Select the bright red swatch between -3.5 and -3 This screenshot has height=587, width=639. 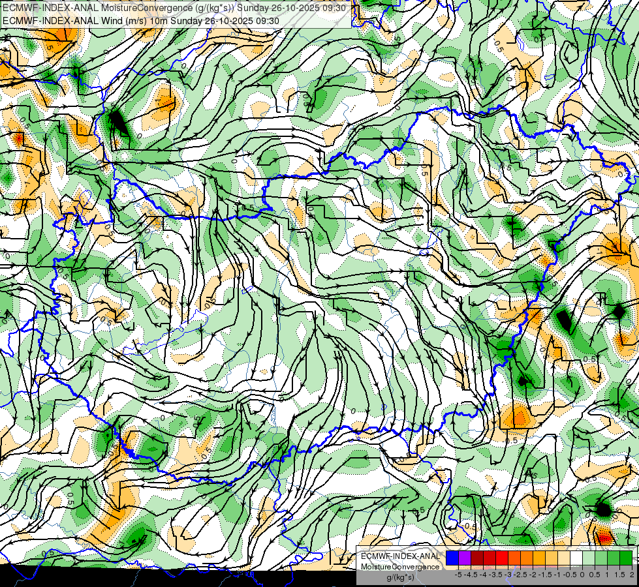[502, 558]
